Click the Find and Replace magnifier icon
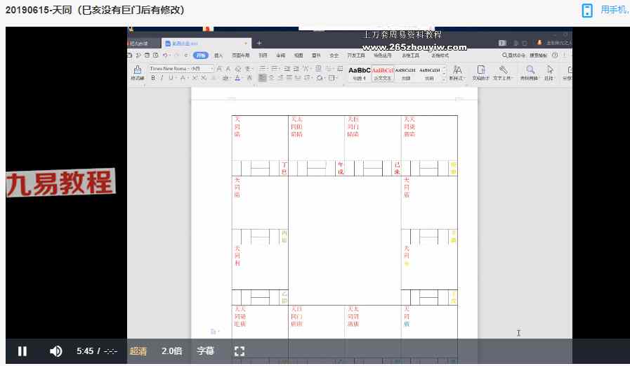 [x=530, y=70]
